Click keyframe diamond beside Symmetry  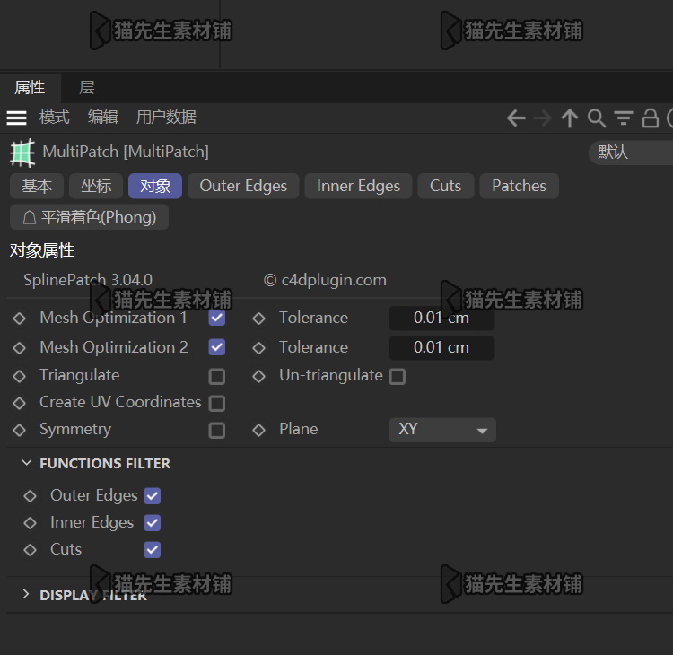coord(20,430)
